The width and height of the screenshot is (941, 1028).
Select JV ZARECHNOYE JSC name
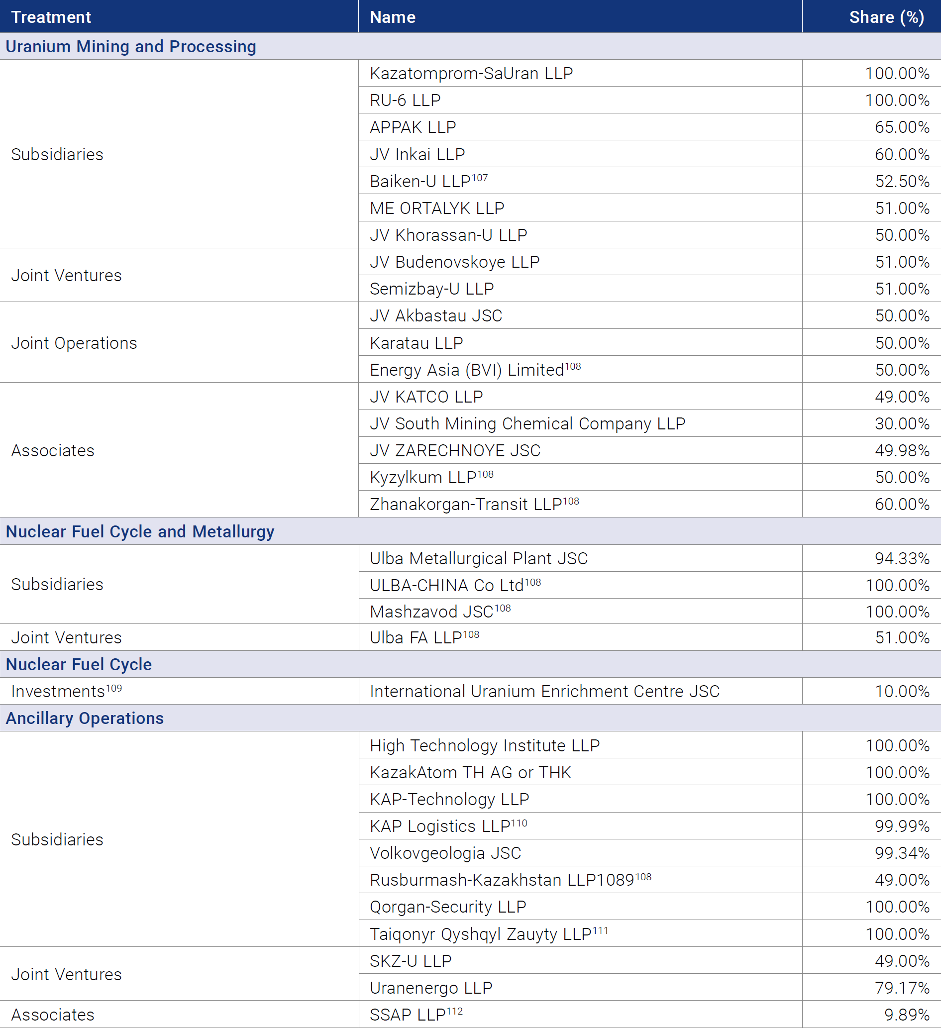tap(455, 451)
